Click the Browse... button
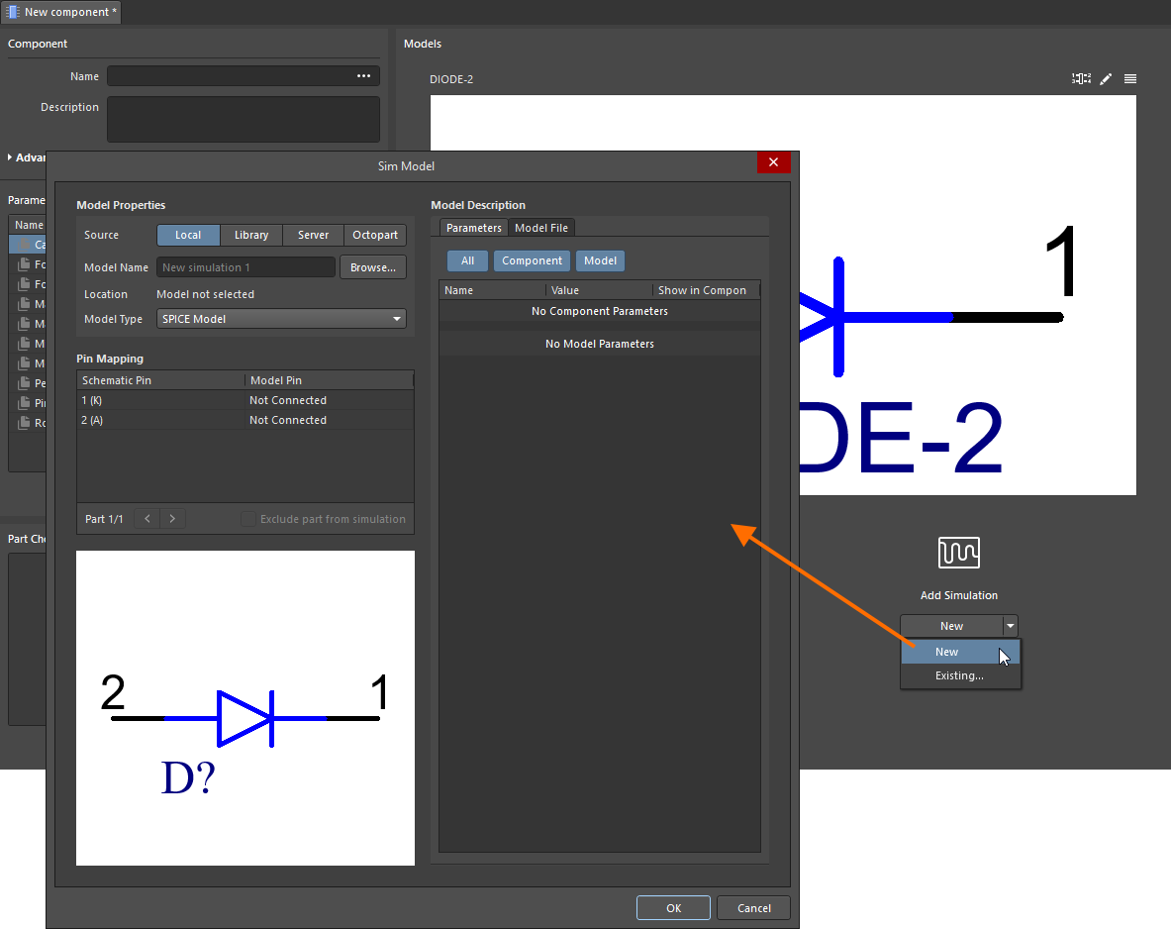This screenshot has width=1171, height=929. coord(373,267)
